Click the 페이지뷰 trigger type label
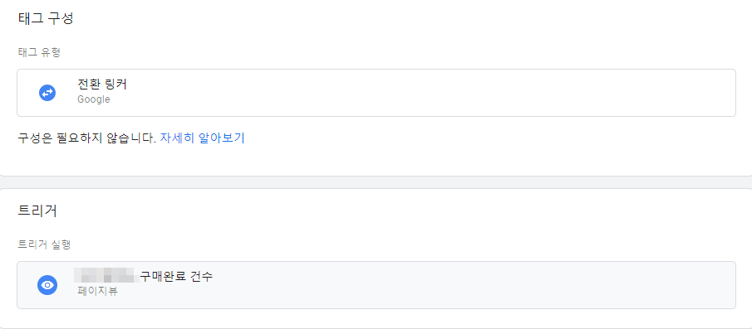The width and height of the screenshot is (752, 329). [97, 291]
